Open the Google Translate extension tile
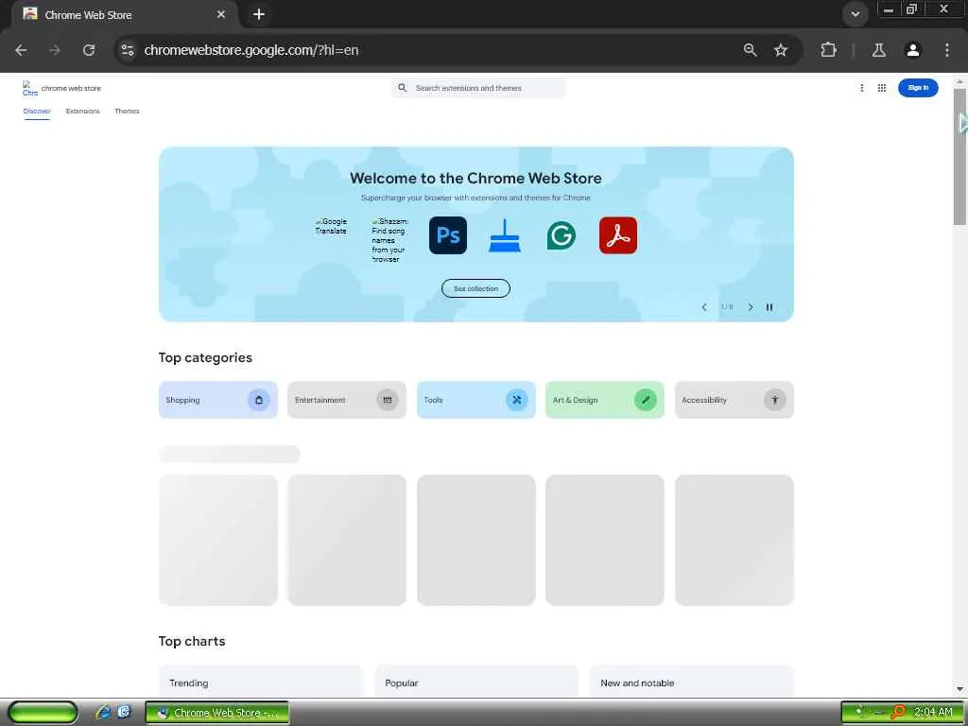The image size is (968, 726). coord(331,226)
